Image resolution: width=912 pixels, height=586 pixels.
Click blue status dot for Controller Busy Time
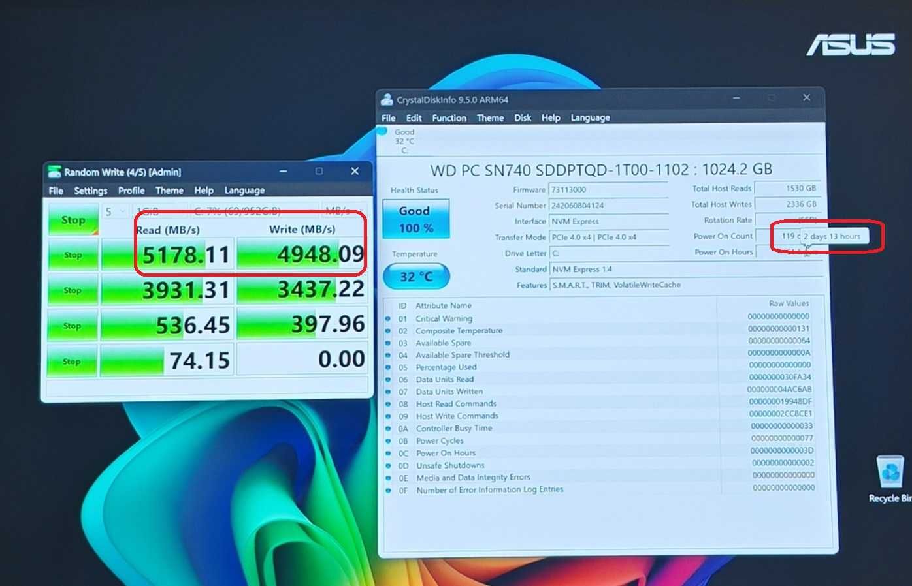[x=388, y=429]
